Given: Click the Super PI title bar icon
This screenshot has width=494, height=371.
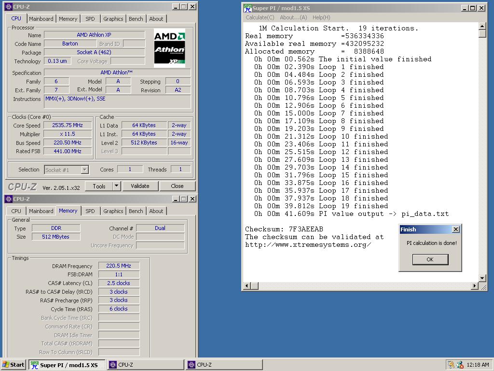Looking at the screenshot, I should [x=247, y=8].
